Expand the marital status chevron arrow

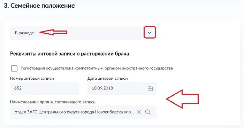point(150,33)
